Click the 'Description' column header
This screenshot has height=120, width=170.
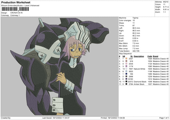tap(139, 56)
